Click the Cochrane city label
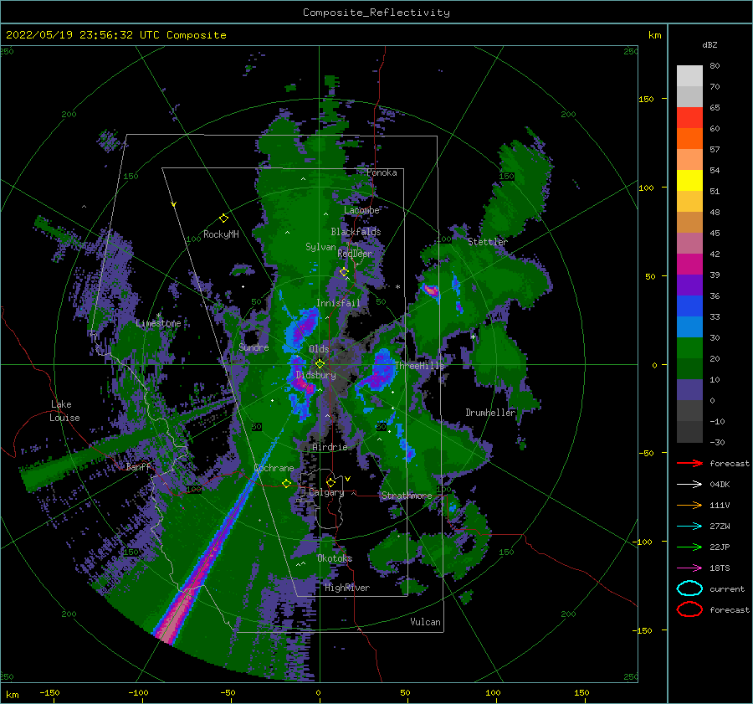This screenshot has width=753, height=704. (274, 468)
